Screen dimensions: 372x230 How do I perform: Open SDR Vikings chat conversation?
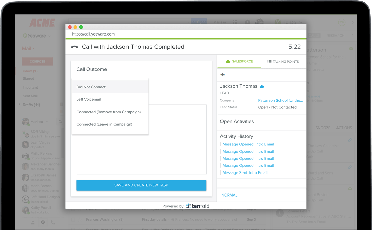click(41, 134)
